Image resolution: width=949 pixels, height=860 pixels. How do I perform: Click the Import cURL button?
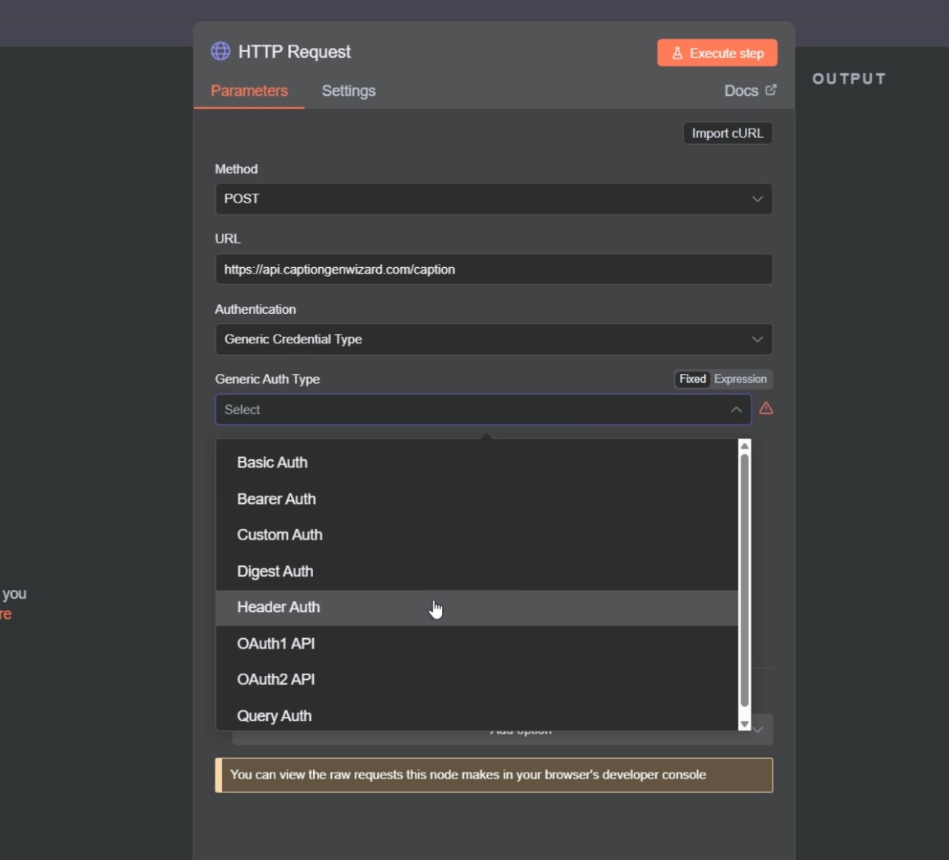(727, 133)
